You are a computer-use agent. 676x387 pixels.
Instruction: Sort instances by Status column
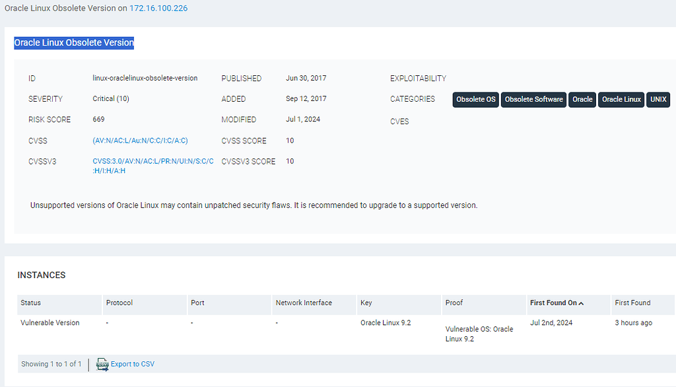(x=31, y=303)
